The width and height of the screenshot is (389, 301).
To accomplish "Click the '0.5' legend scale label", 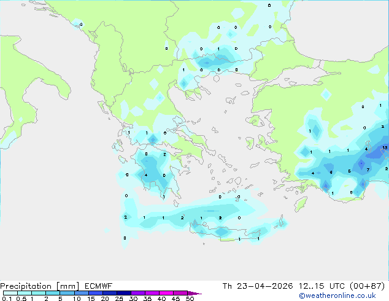I will pos(21,299).
